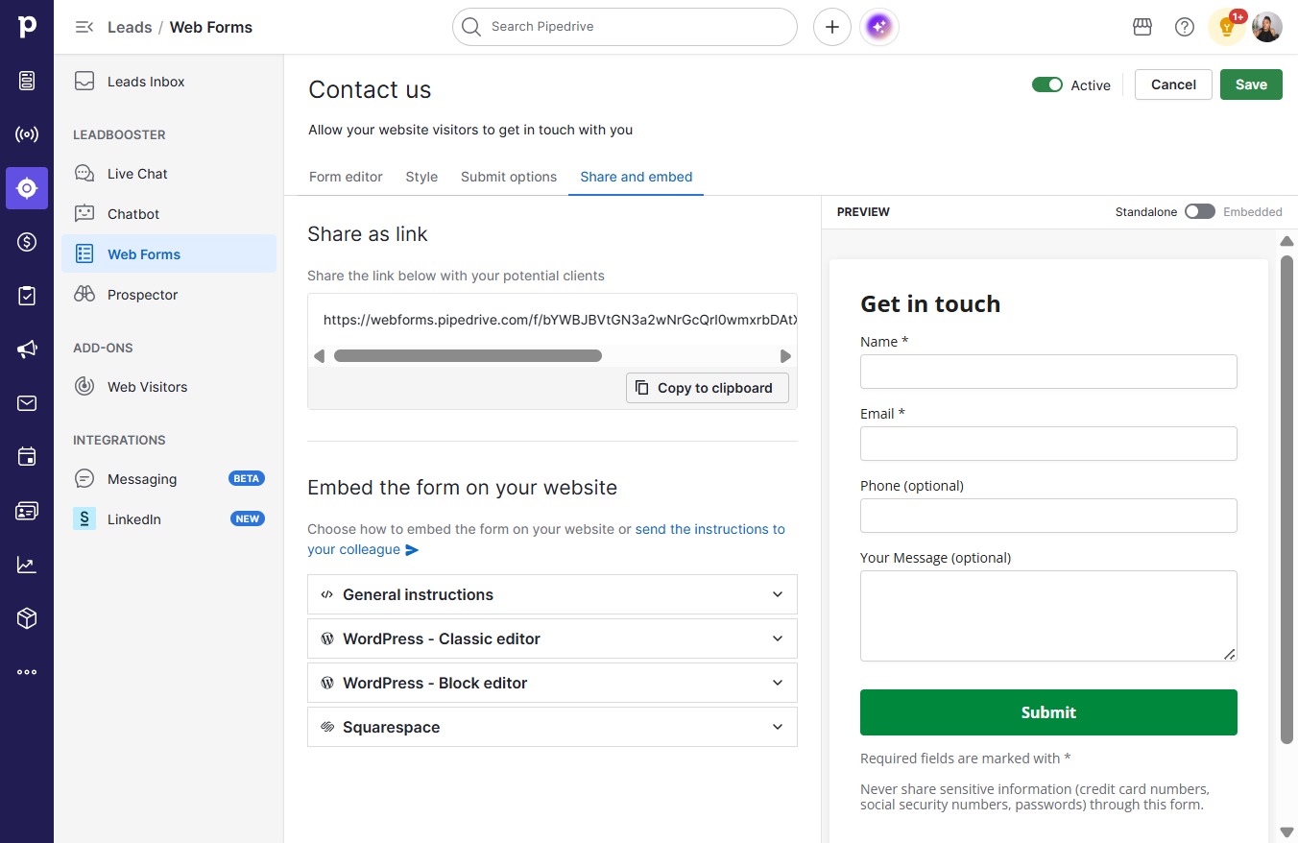This screenshot has height=843, width=1298.
Task: Open Live Chat in the sidebar
Action: coord(169,174)
